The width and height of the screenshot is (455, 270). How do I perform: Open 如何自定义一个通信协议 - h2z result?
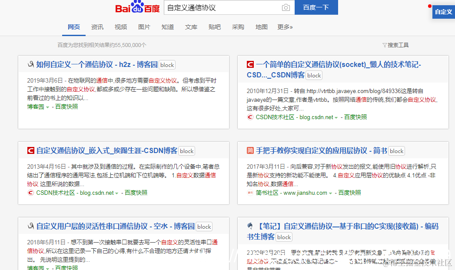pos(97,64)
